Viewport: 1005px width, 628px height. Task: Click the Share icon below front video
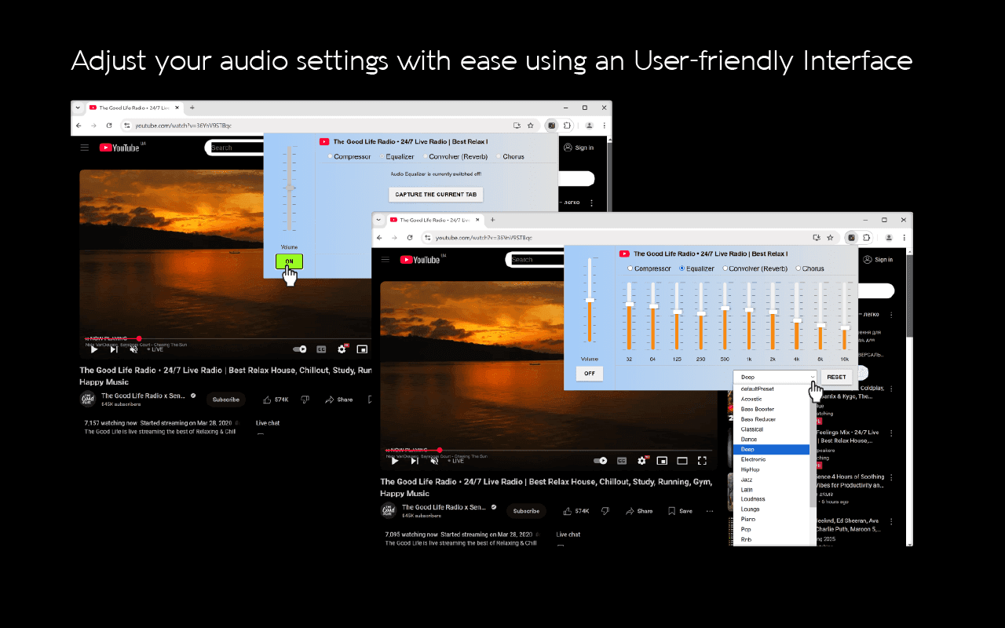coord(630,511)
